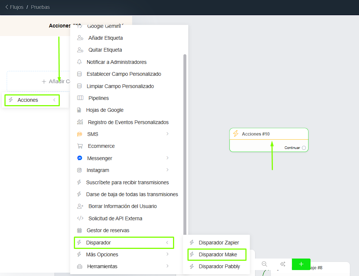
Task: Click the SMS speech bubble icon
Action: coord(79,134)
